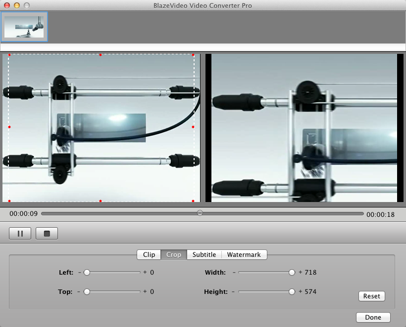Click the playback timeline handle

[x=200, y=213]
